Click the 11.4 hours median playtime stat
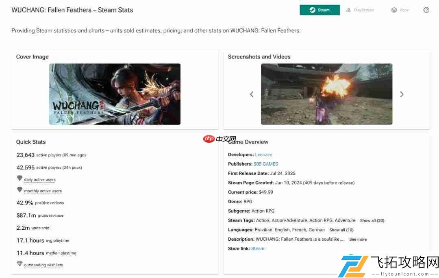 coord(46,253)
